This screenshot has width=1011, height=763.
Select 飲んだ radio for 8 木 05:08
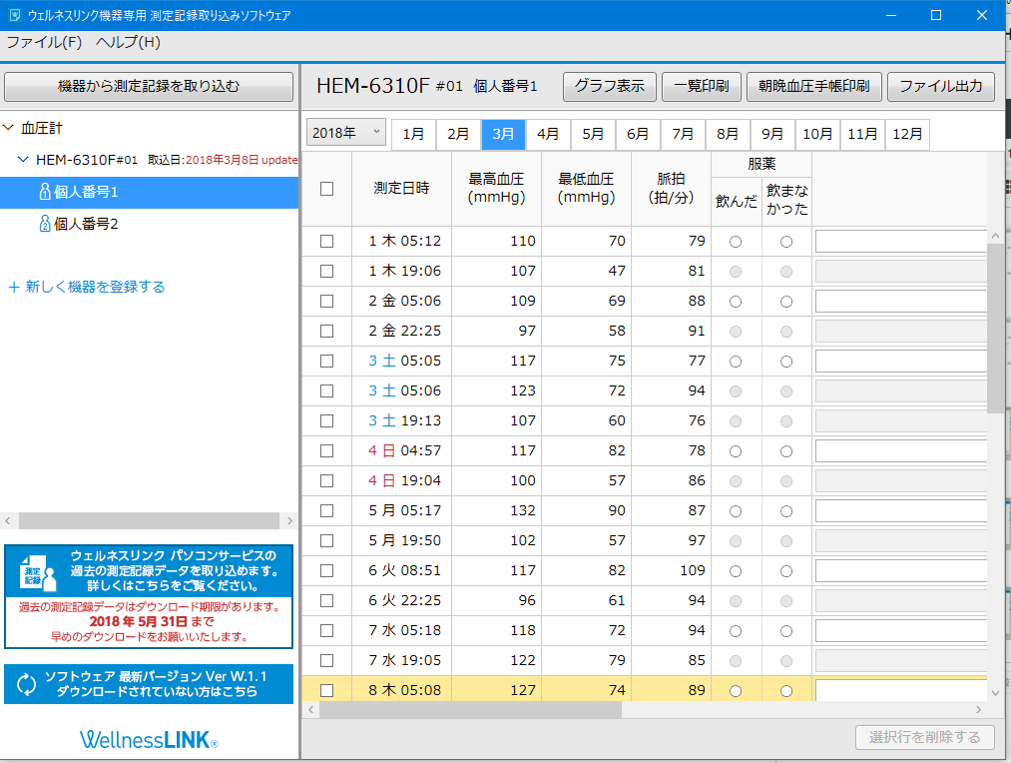pos(735,691)
